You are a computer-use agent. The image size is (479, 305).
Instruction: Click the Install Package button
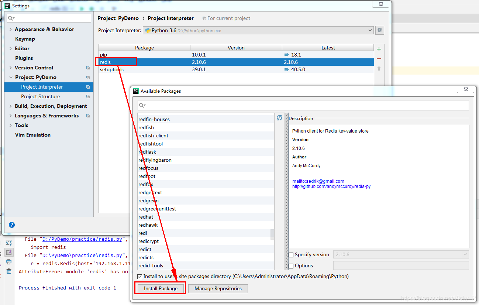pyautogui.click(x=161, y=288)
